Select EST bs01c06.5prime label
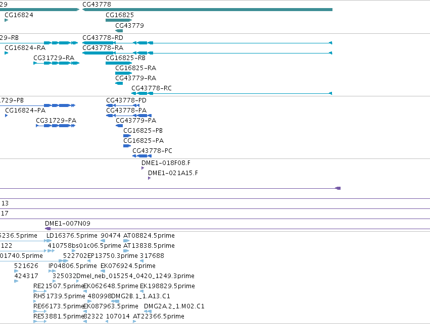430x324 pixels. 96,246
